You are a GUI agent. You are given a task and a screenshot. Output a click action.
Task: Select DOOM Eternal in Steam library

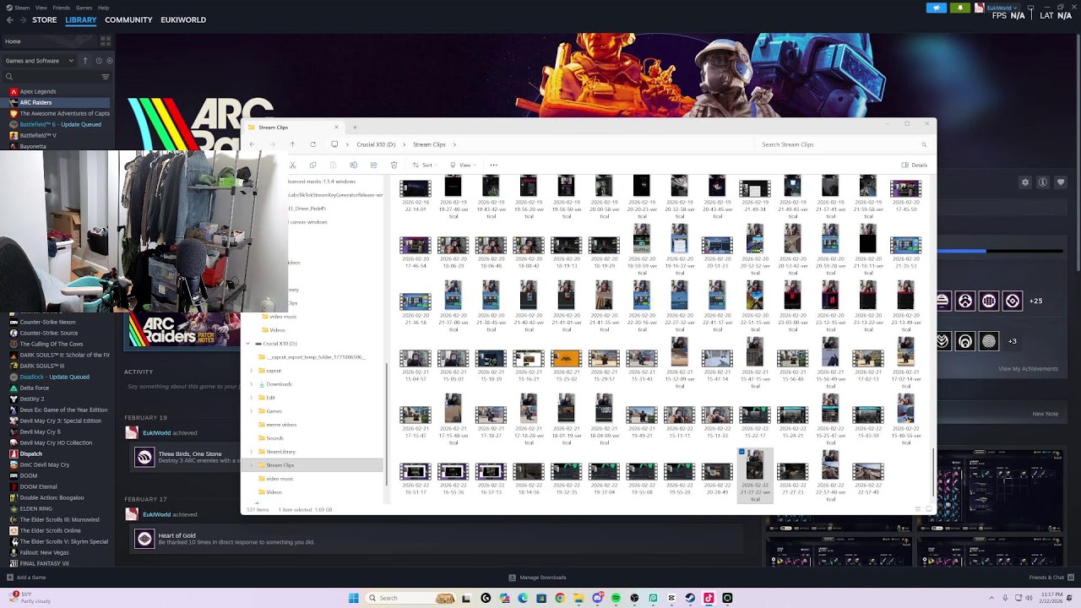[38, 486]
